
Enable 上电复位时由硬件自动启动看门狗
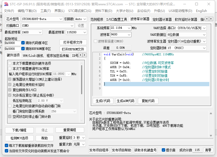(x=10, y=106)
